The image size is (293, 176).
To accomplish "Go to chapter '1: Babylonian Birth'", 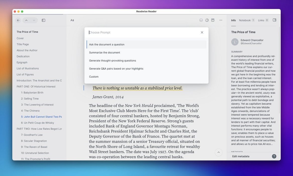I will [x=32, y=93].
